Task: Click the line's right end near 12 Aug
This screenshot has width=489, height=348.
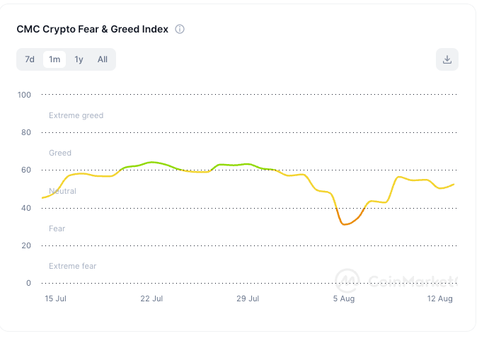Action: [x=454, y=185]
